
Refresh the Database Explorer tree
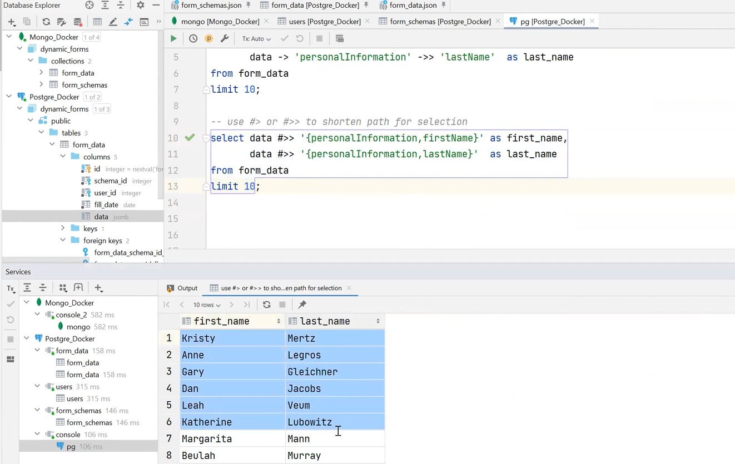point(46,22)
